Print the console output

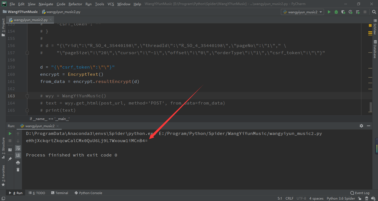click(18, 163)
